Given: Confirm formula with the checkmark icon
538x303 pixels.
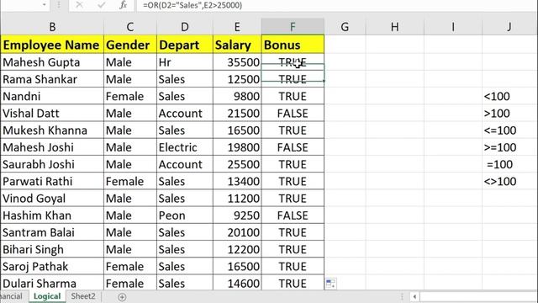Looking at the screenshot, I should [x=101, y=5].
